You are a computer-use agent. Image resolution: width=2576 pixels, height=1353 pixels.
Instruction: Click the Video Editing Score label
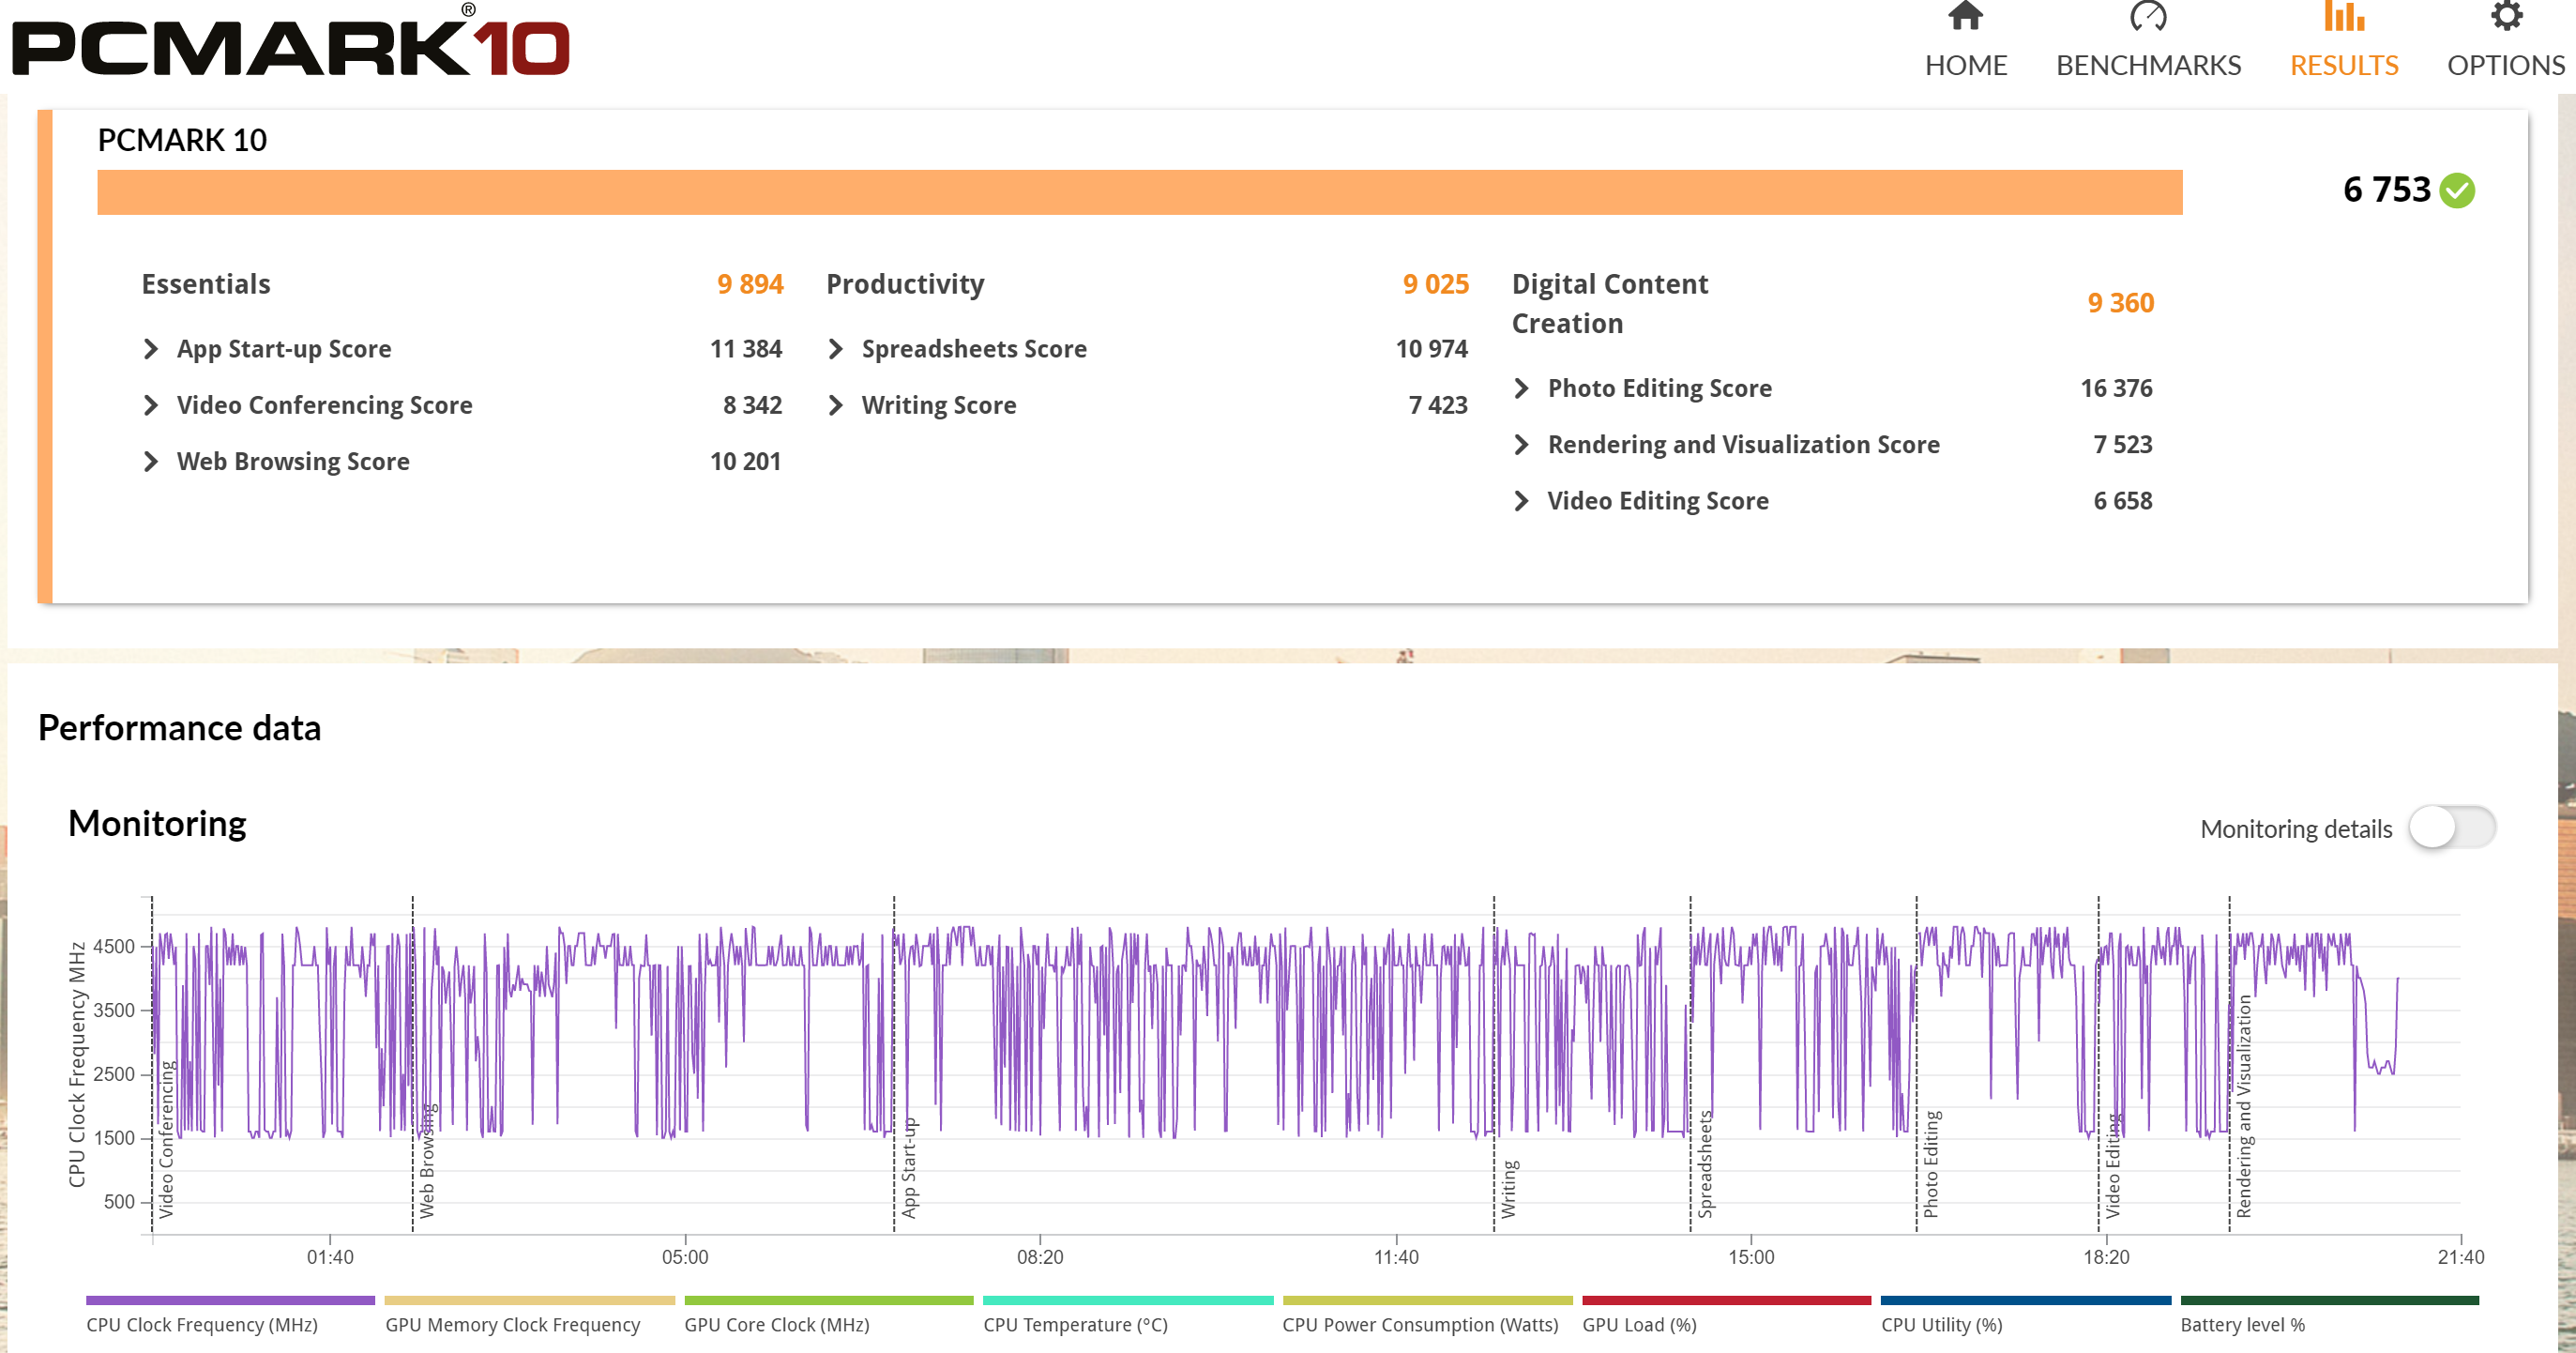[x=1657, y=501]
